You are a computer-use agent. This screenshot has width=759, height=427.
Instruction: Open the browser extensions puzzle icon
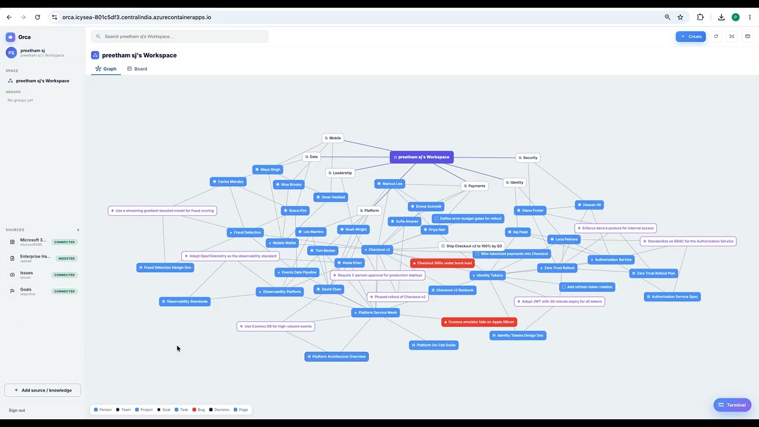tap(700, 17)
